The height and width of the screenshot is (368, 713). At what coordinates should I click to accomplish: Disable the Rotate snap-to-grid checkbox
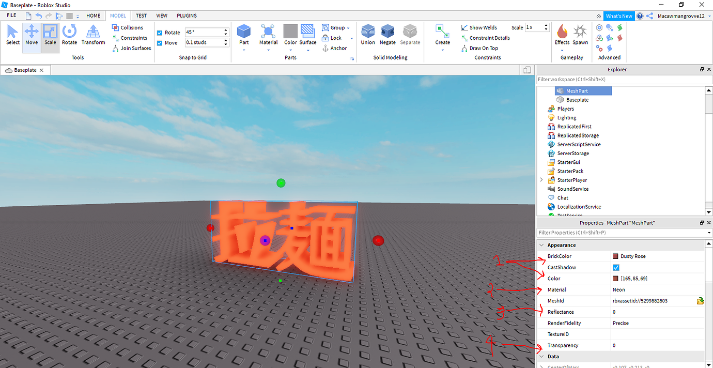pos(160,32)
